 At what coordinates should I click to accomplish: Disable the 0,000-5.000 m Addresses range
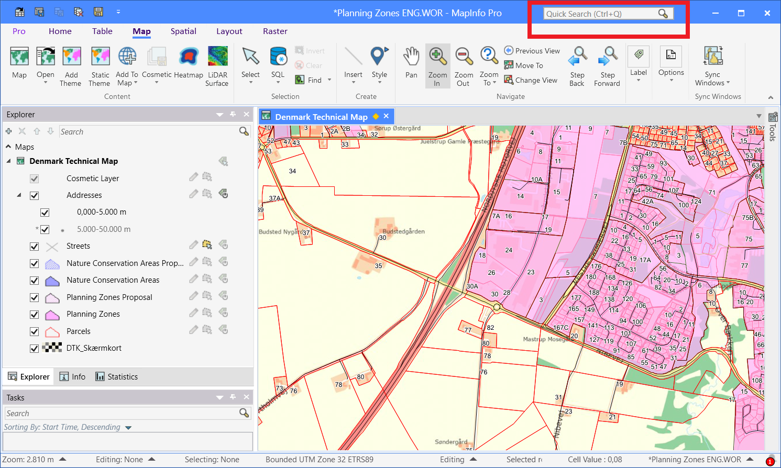tap(45, 212)
